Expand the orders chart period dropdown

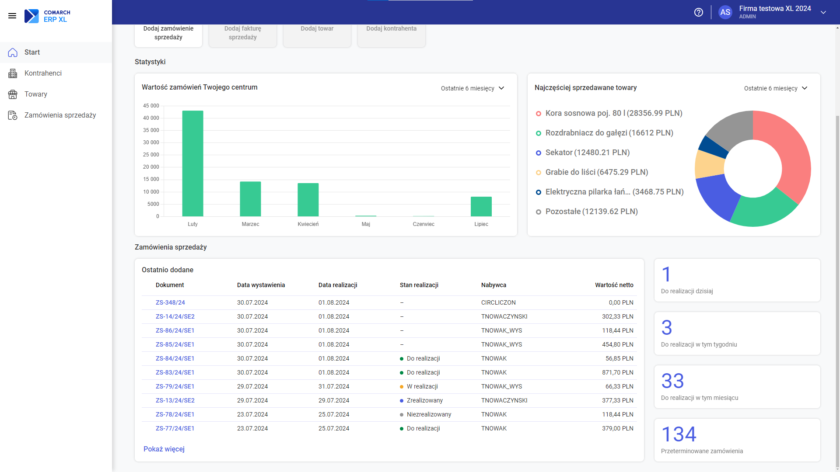click(472, 88)
